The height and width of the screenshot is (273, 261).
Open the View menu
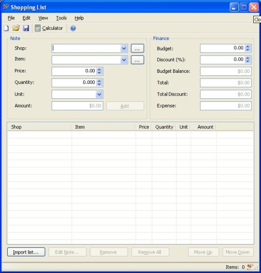pyautogui.click(x=43, y=18)
